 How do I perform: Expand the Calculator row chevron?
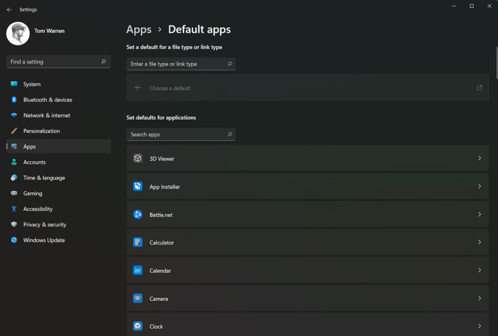tap(480, 242)
